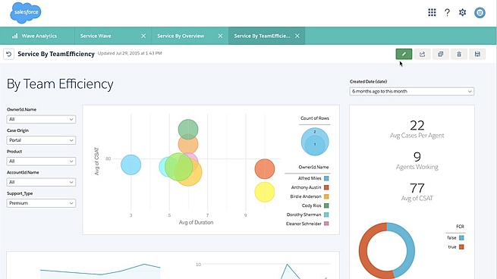Click the Avg of Duration axis label
Viewport: 497px width, 279px height.
tap(197, 222)
